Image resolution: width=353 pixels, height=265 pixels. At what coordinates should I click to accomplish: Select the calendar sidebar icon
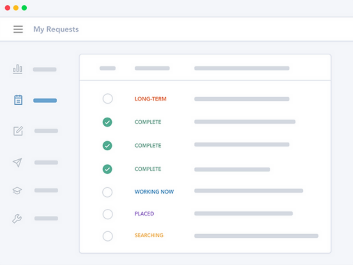(18, 100)
